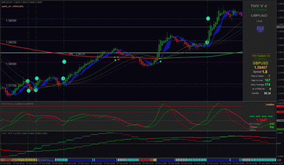
Task: Click the 1.58250 price level label
Action: tap(11, 42)
